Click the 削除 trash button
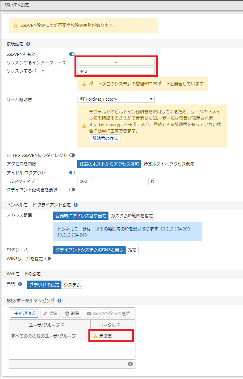Viewport: 243px width, 379px height. pyautogui.click(x=72, y=313)
